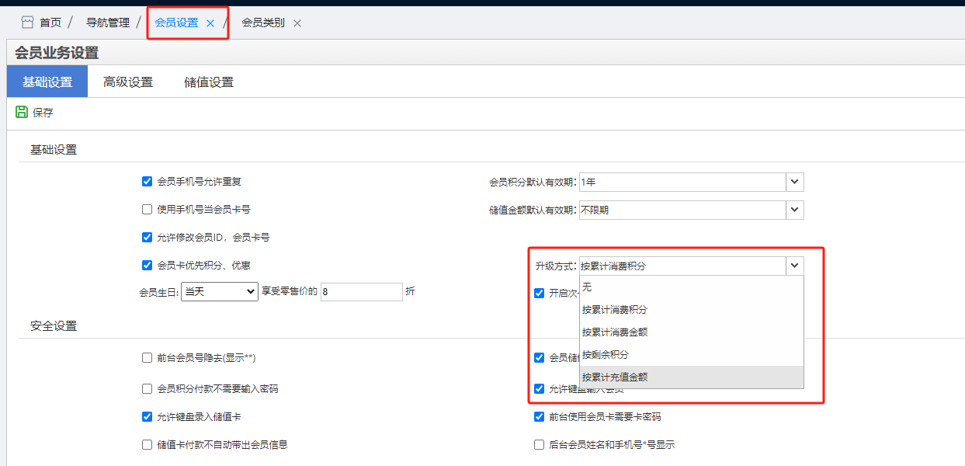Toggle 会员手机号允许重复 checkbox

click(x=147, y=182)
